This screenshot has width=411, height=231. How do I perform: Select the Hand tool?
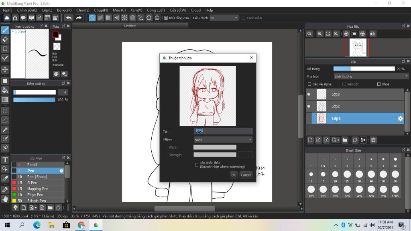click(5, 199)
